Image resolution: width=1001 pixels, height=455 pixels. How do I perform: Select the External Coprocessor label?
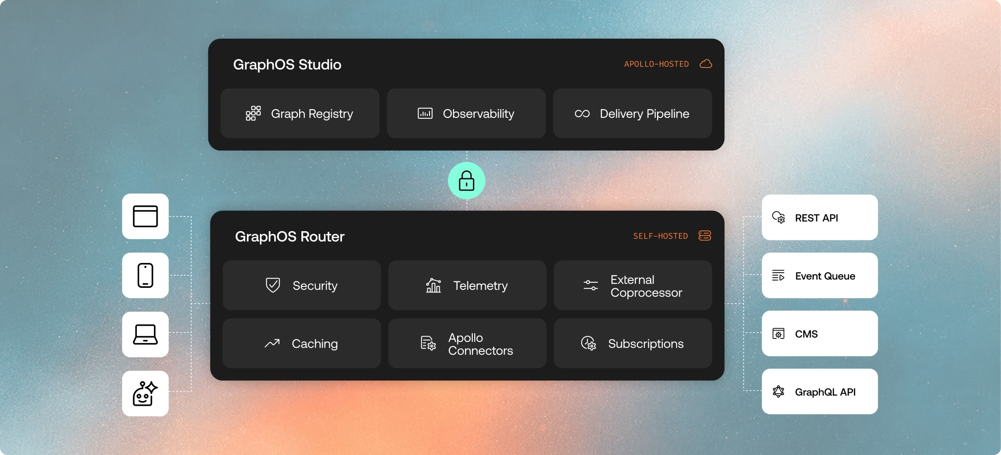(x=646, y=286)
